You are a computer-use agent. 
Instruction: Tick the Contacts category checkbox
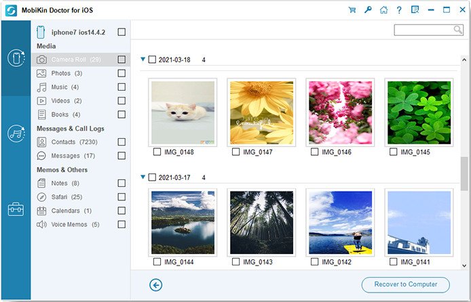pos(121,142)
